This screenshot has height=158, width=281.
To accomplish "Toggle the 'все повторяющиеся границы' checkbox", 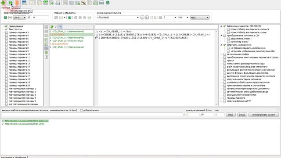I will tap(7, 104).
